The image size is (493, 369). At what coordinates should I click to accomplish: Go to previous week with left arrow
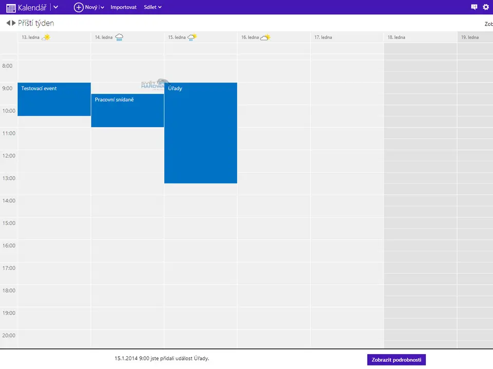point(8,23)
